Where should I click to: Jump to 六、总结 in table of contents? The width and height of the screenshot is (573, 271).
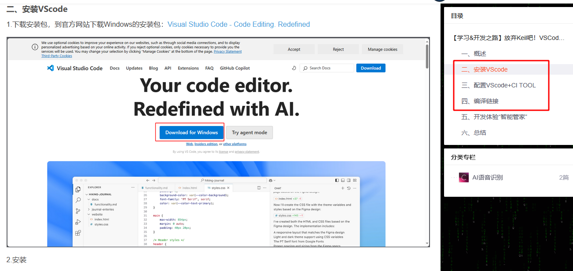474,133
